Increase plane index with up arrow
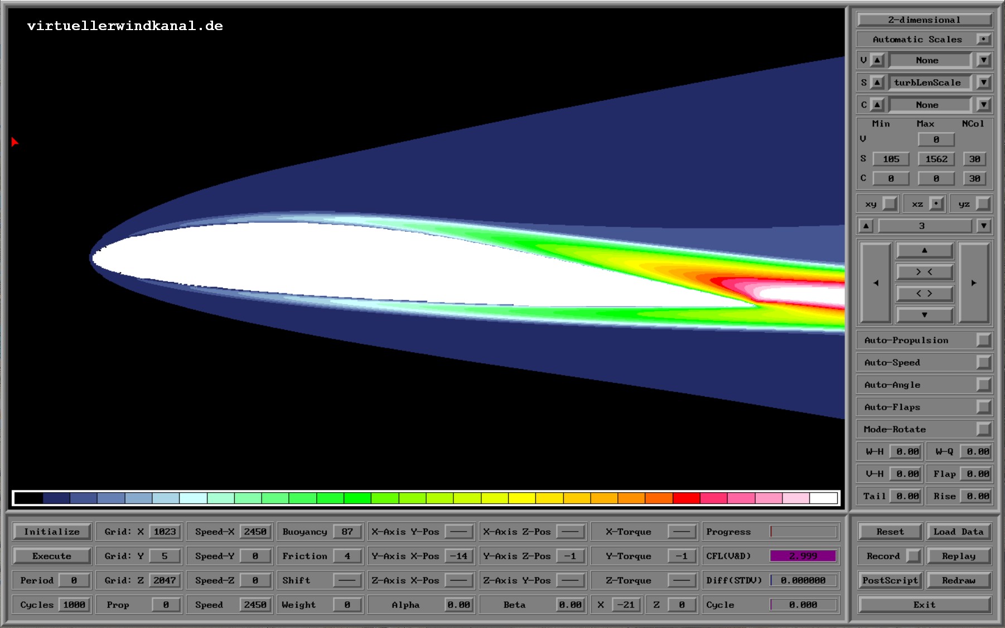 866,226
